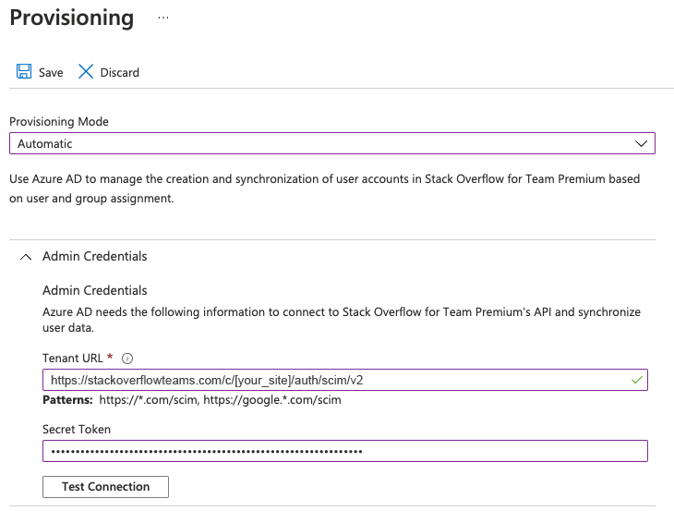Click the green checkmark in Tenant URL
Screen dimensions: 674x511
[634, 379]
